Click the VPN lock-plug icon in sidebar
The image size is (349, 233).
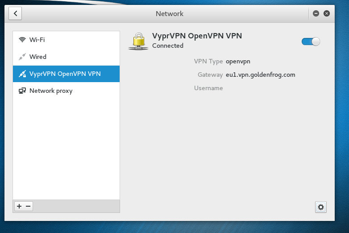[22, 74]
